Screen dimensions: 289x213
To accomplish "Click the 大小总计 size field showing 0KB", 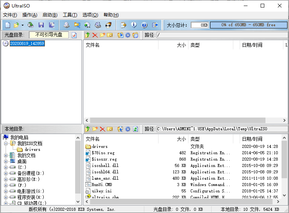I will tap(200, 25).
